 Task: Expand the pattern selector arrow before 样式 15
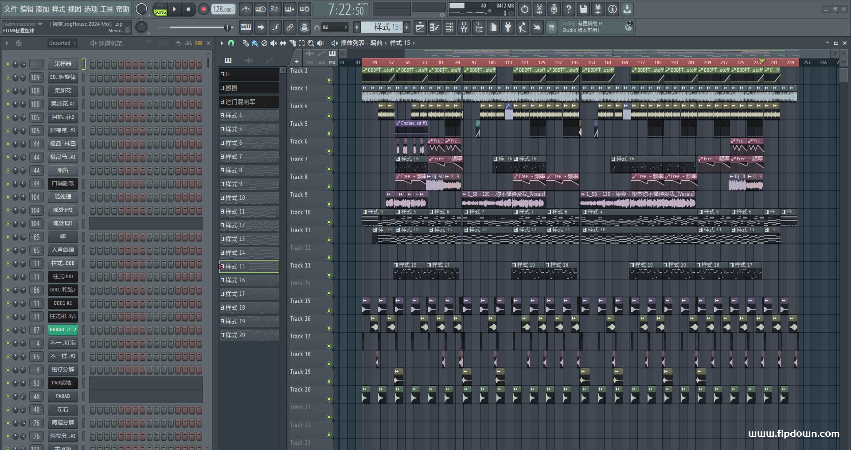click(357, 27)
